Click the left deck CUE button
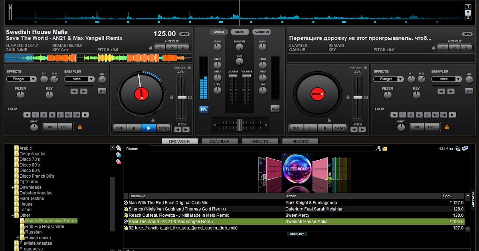The image size is (479, 251). click(119, 128)
